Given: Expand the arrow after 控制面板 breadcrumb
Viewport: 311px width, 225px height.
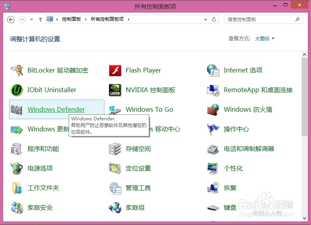Looking at the screenshot, I should (86, 19).
